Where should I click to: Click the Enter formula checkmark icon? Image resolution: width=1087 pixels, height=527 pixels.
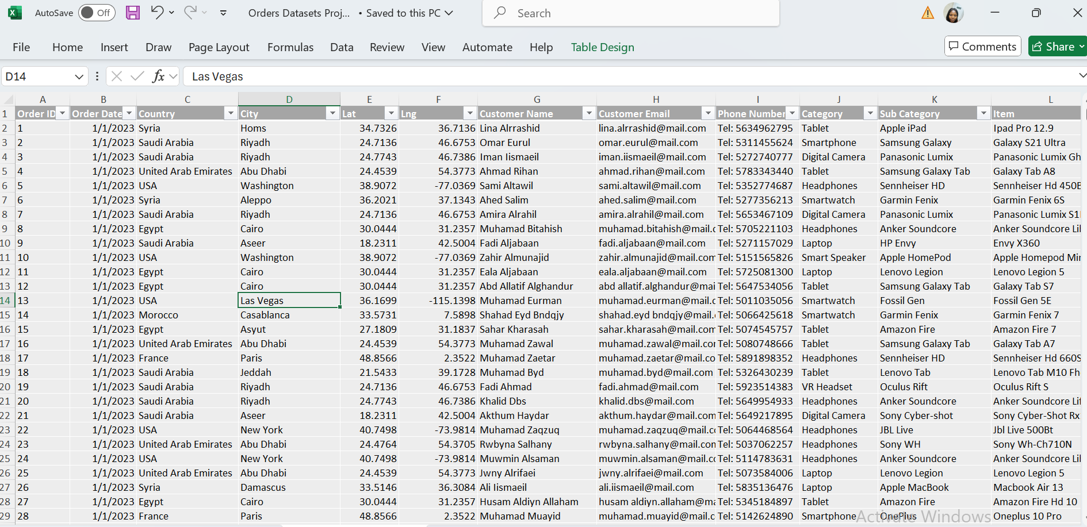(137, 76)
